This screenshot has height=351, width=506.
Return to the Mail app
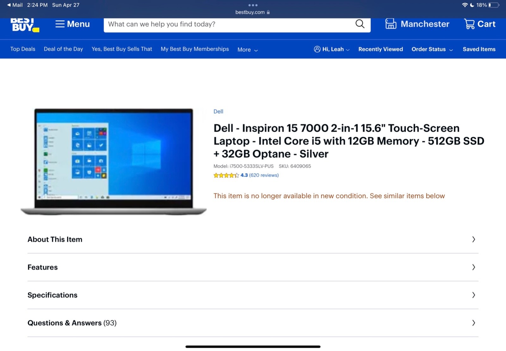point(15,5)
